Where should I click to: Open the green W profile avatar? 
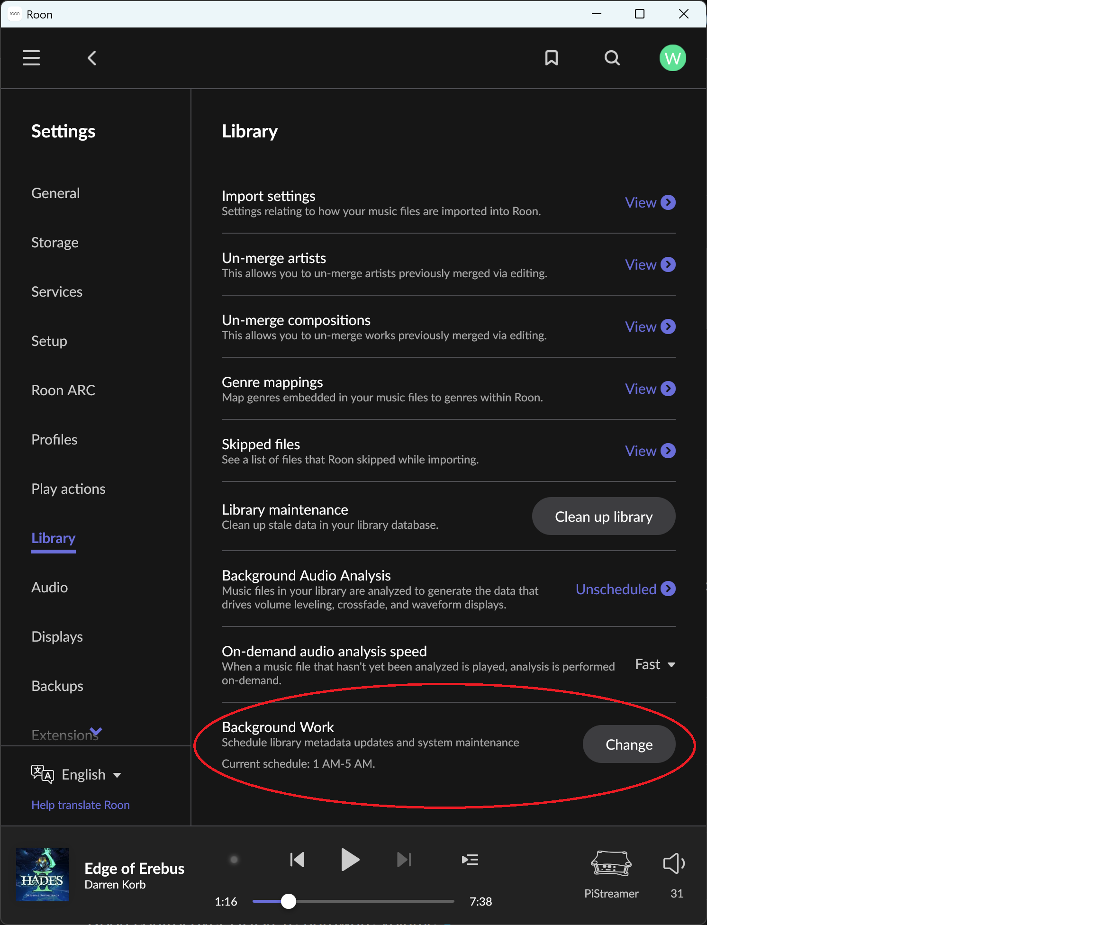(x=672, y=58)
